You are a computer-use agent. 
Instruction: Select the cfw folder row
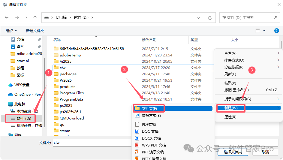[133, 68]
